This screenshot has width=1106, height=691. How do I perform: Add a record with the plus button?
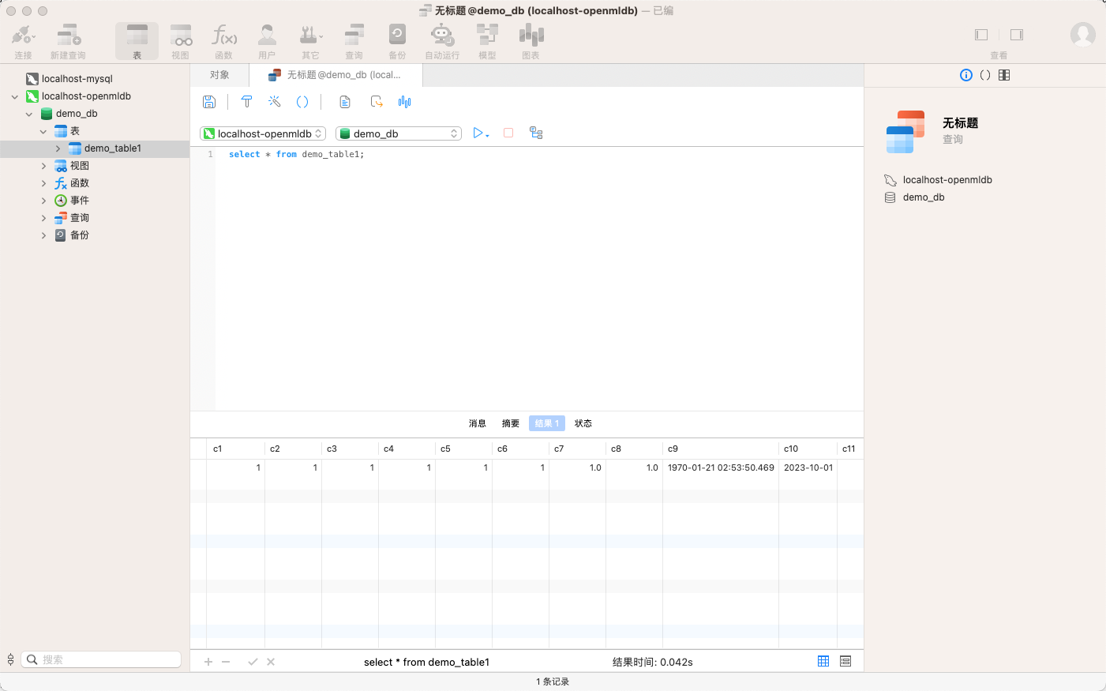(208, 662)
